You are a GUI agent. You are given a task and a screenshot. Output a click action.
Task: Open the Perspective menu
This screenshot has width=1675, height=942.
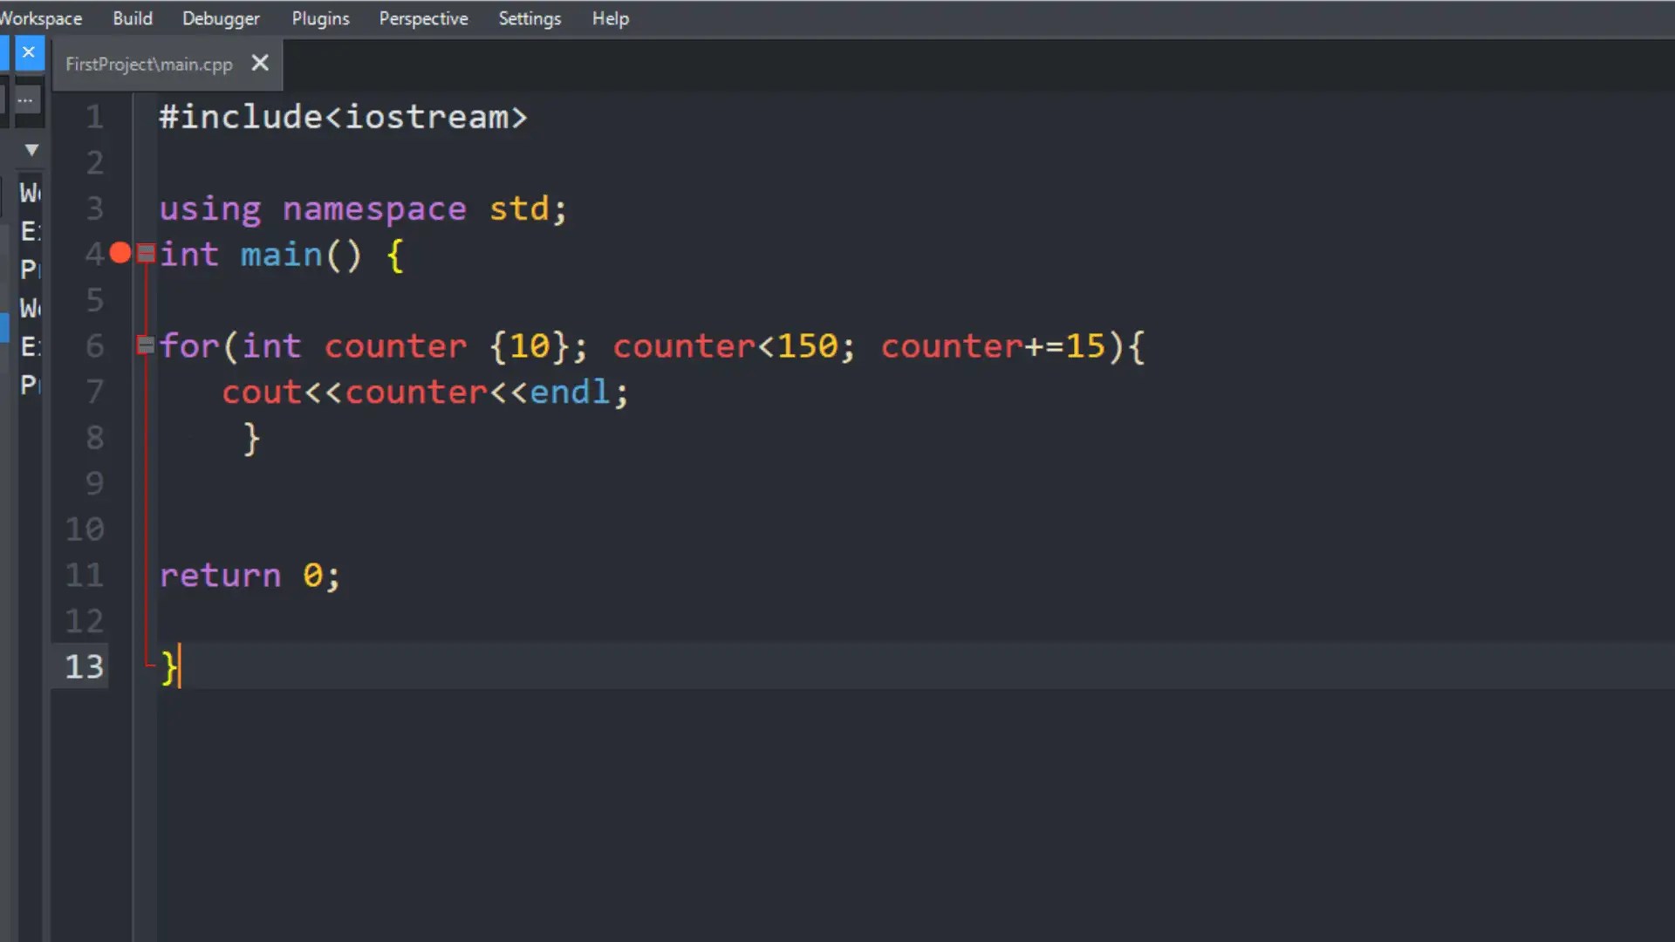click(x=423, y=18)
